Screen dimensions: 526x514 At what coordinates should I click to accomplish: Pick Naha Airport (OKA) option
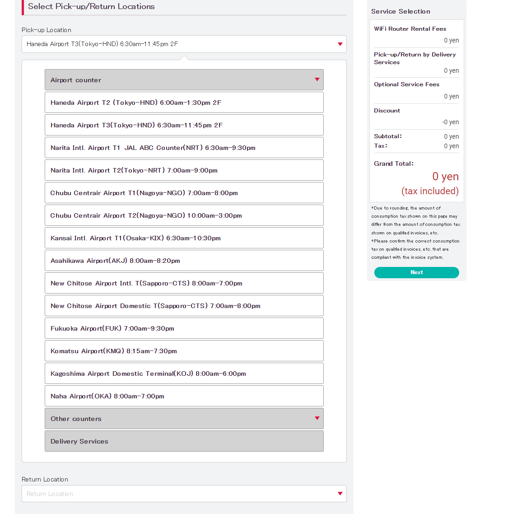point(184,396)
